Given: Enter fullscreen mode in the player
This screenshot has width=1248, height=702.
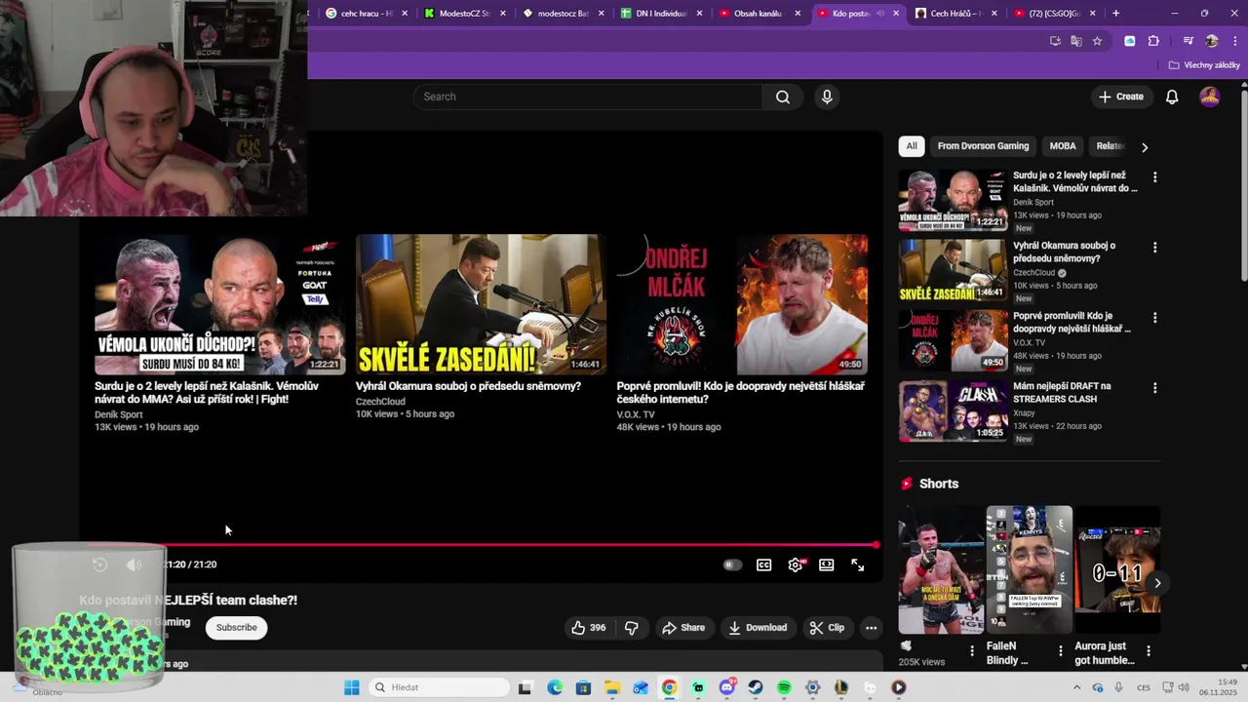Looking at the screenshot, I should coord(858,565).
